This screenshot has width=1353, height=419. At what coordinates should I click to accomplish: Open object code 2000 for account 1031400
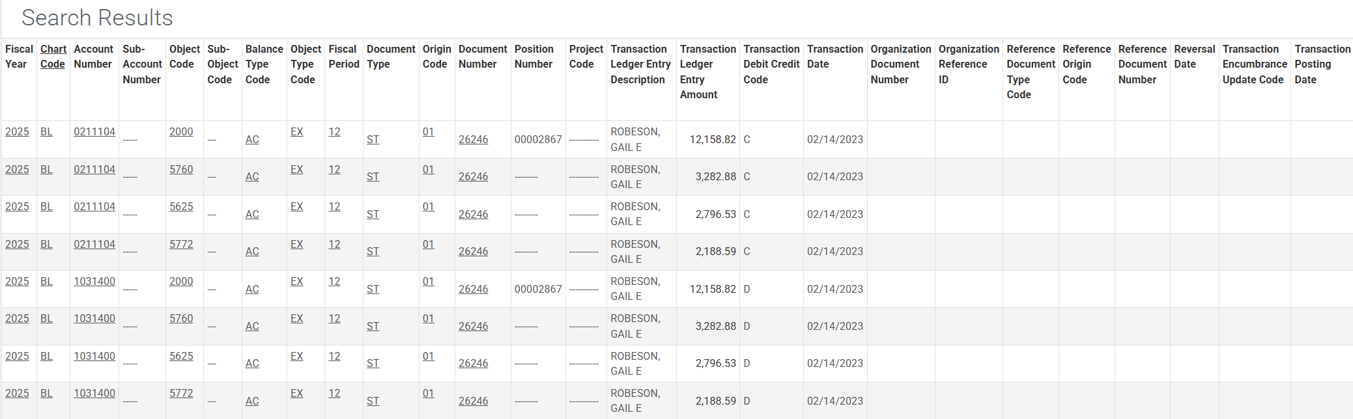181,281
